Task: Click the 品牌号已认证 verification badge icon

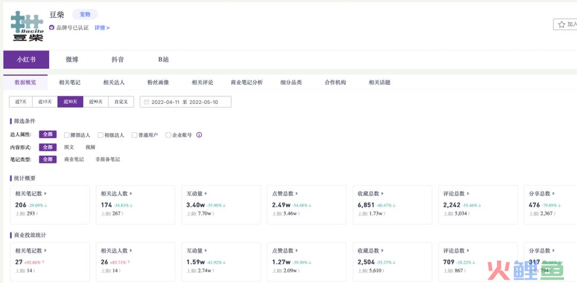Action: [x=51, y=28]
